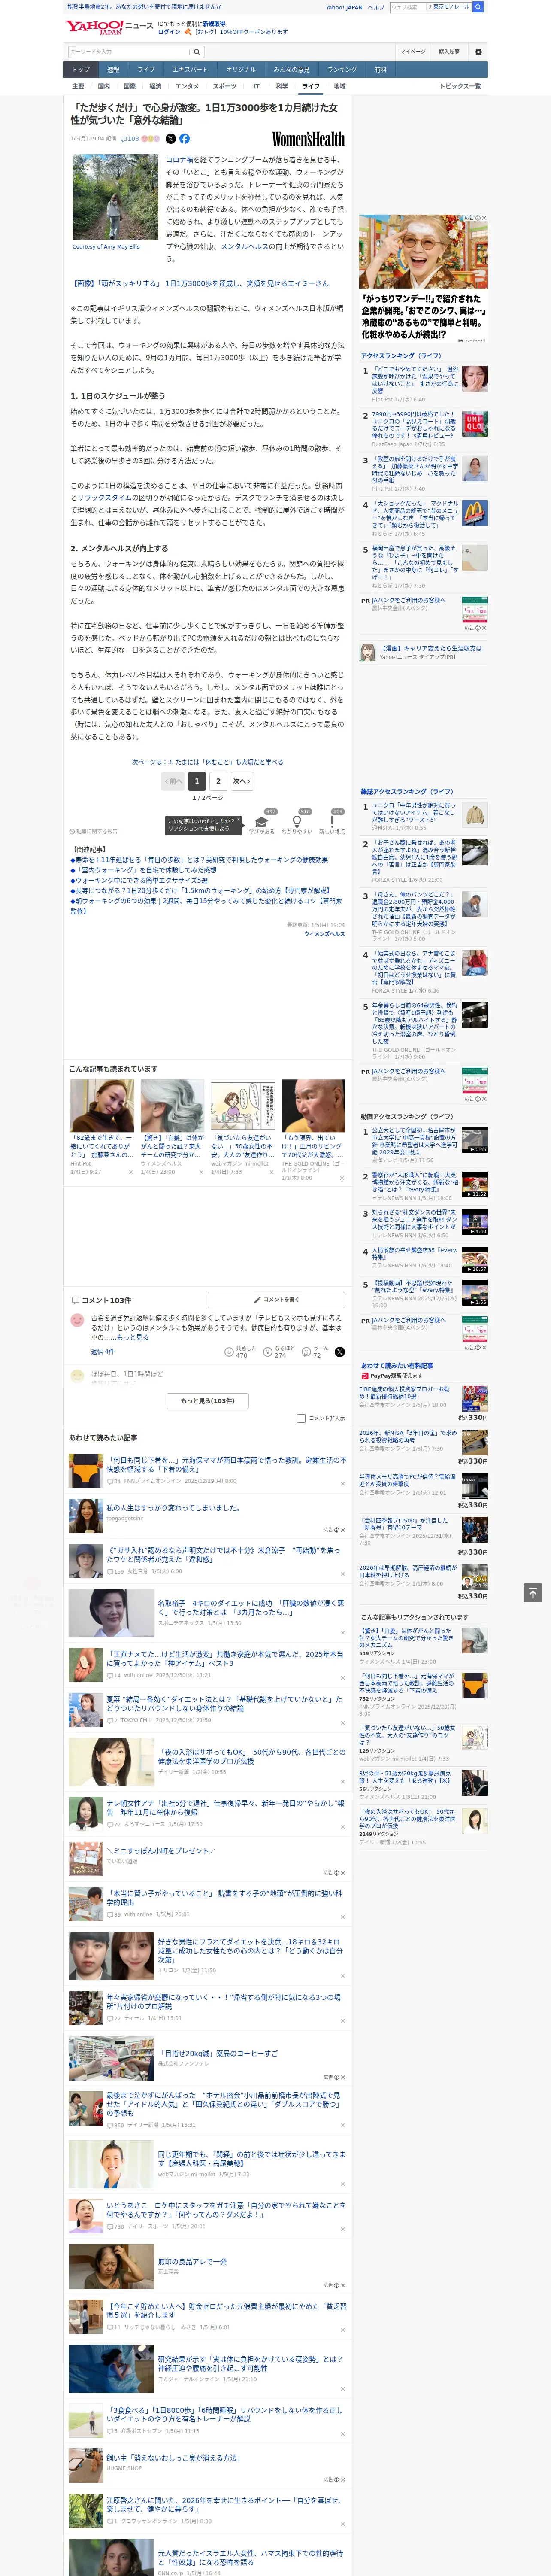
Task: Open the 【画像】 photo link below the article lead
Action: (x=199, y=284)
